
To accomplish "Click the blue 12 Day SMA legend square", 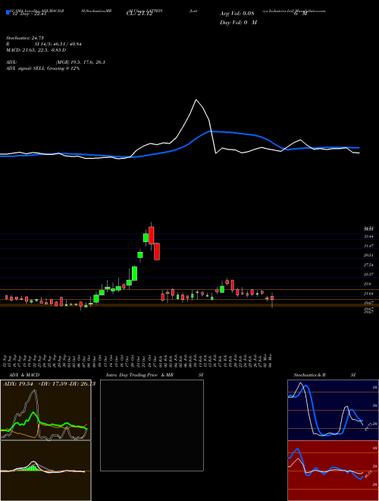I will (8, 13).
